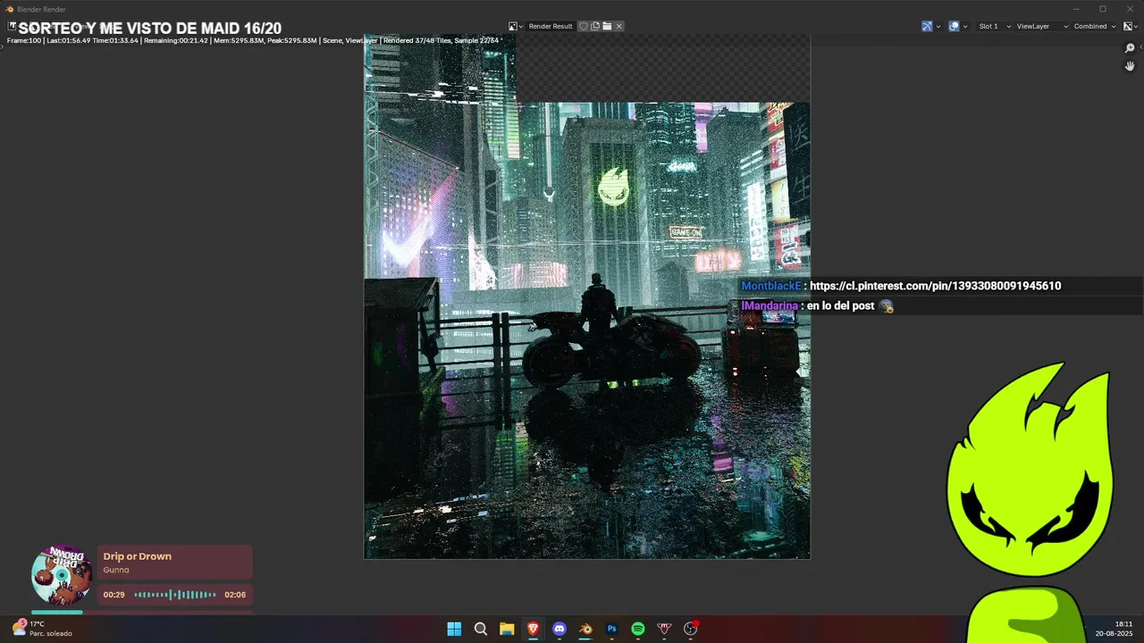1144x643 pixels.
Task: Click the zoom magnifier gizmo
Action: [x=1130, y=48]
